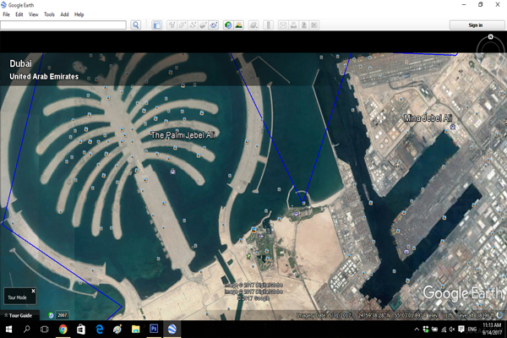Expand the Tour Guide panel
The height and width of the screenshot is (338, 507).
(x=19, y=315)
